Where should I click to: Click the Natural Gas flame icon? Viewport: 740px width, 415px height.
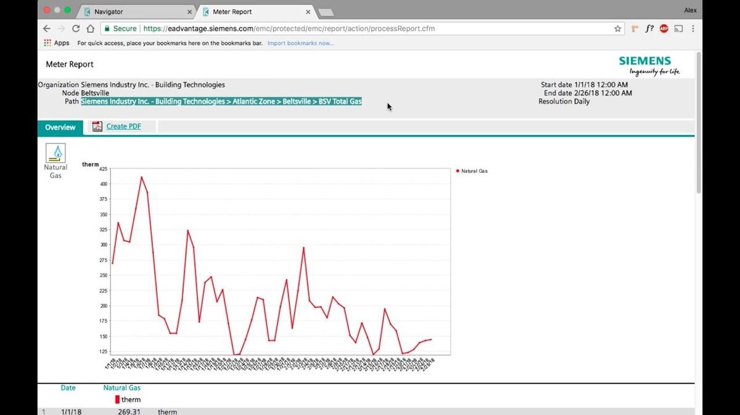(x=55, y=153)
